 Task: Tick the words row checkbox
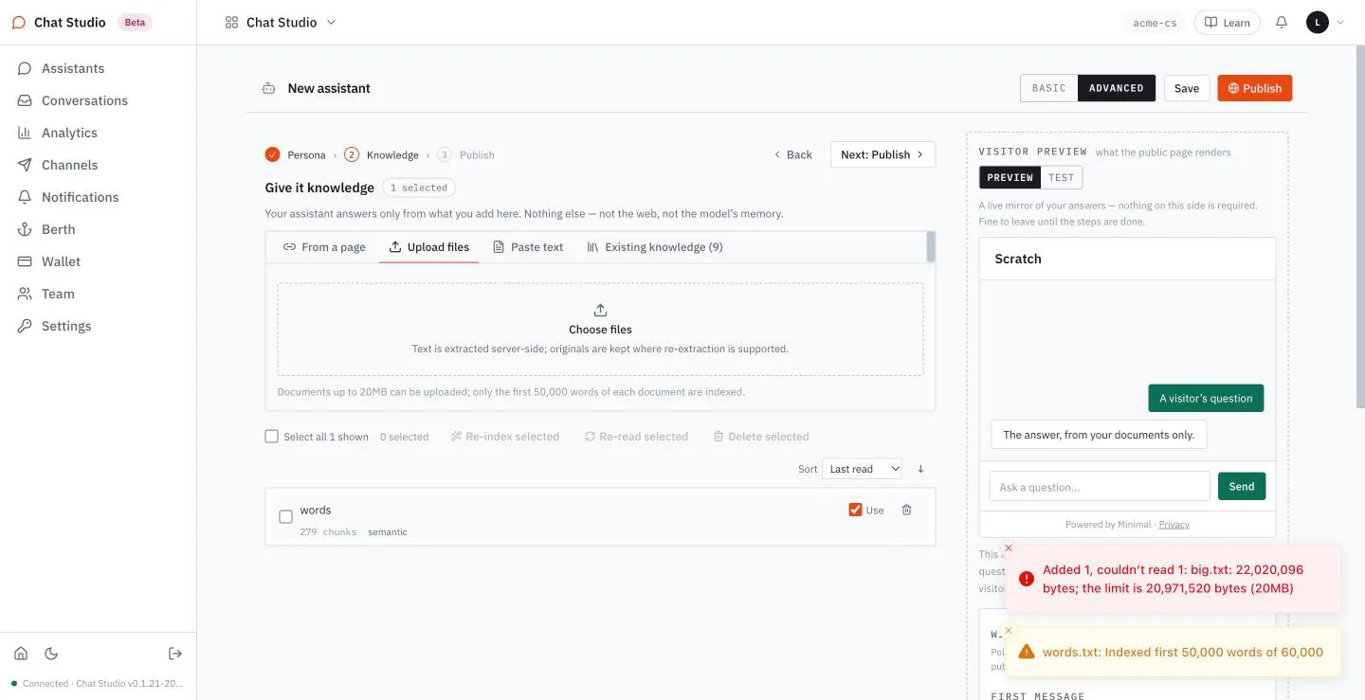click(x=285, y=517)
